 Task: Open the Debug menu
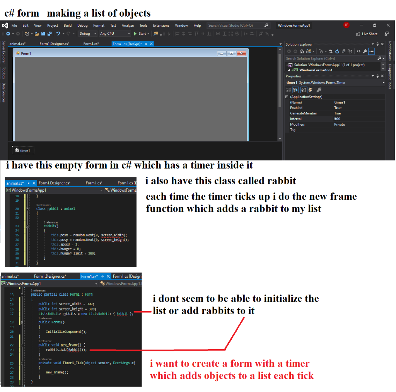coord(82,26)
